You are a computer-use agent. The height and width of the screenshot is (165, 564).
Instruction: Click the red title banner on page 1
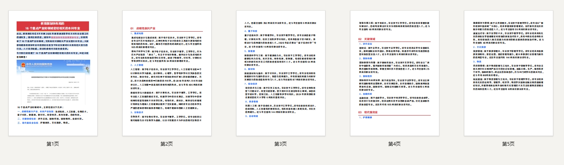coord(53,26)
